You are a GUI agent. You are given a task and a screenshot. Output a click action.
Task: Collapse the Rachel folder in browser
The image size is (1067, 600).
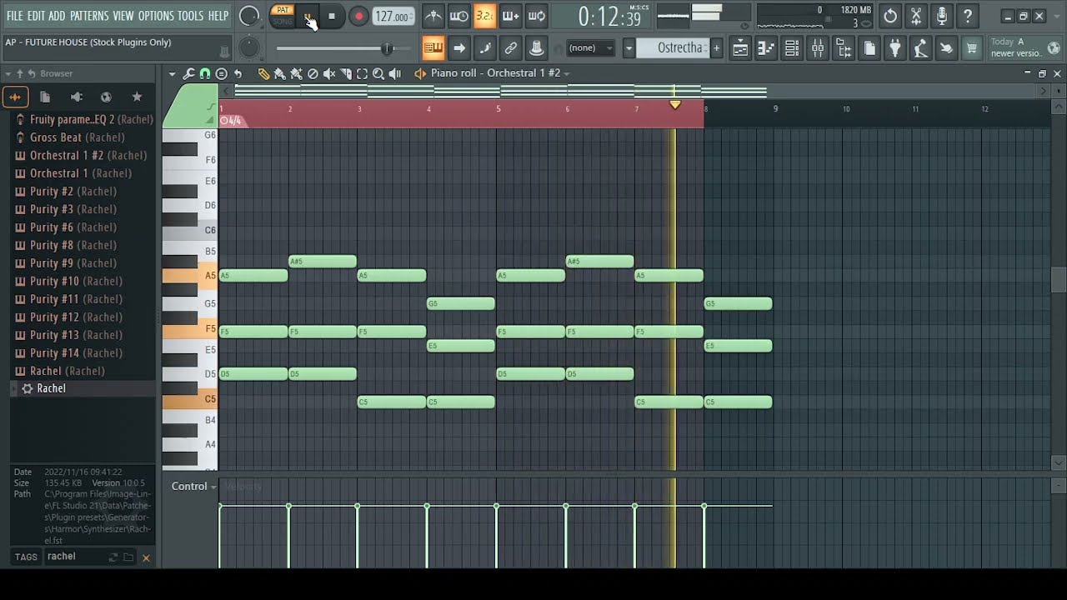(x=14, y=389)
